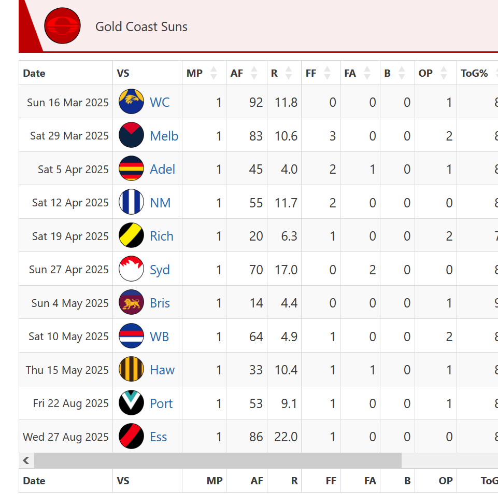
Task: Click the North Melbourne striped logo icon
Action: point(131,202)
